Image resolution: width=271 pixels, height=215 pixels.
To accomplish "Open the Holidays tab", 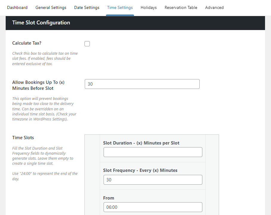I will click(148, 7).
